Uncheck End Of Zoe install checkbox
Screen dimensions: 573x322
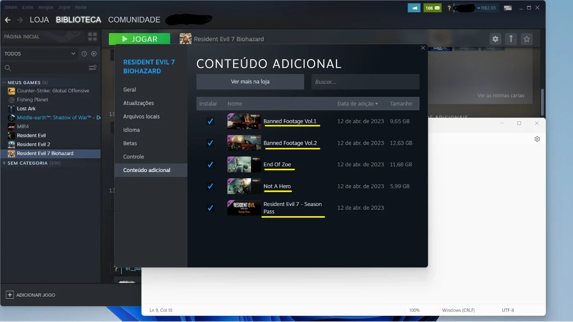pyautogui.click(x=210, y=165)
